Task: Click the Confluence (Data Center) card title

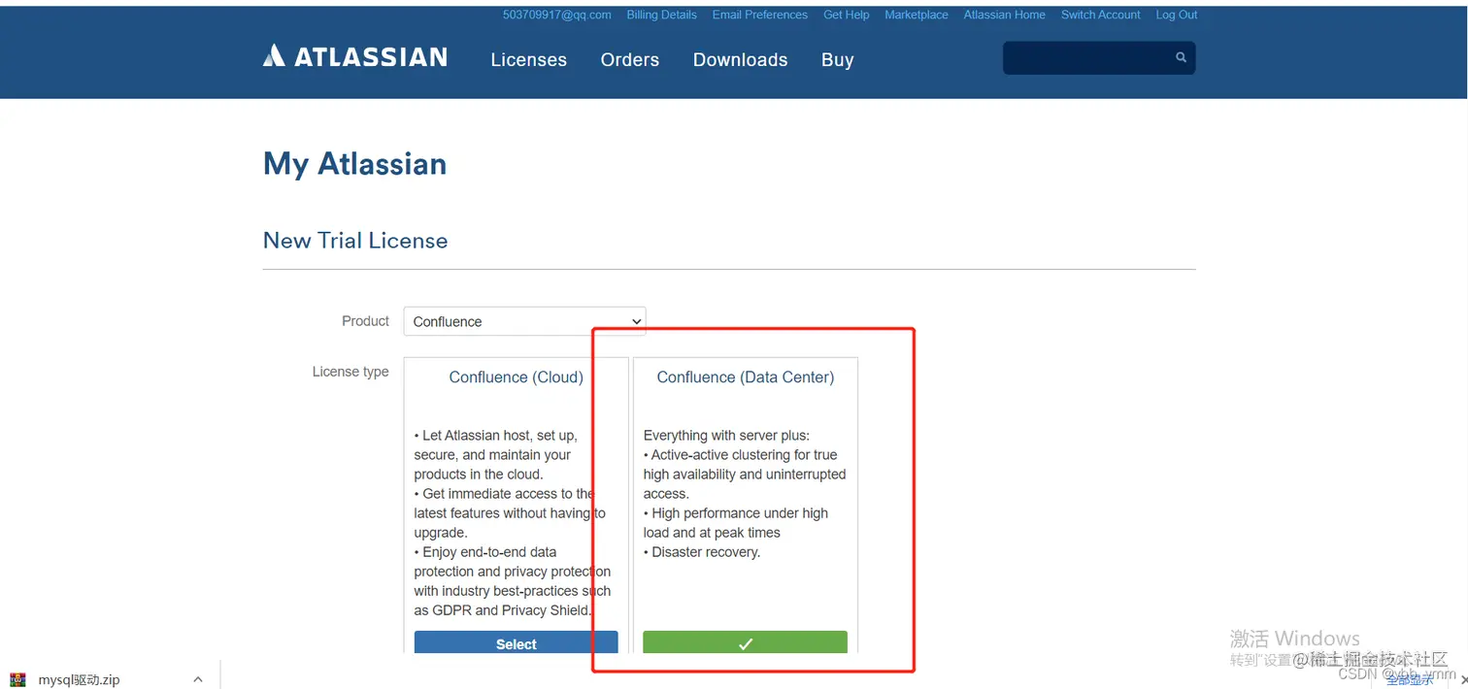Action: (746, 377)
